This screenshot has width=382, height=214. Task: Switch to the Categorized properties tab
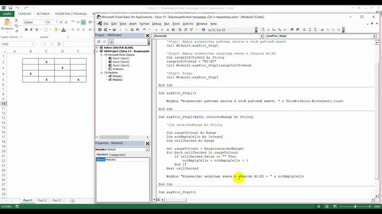[x=117, y=155]
